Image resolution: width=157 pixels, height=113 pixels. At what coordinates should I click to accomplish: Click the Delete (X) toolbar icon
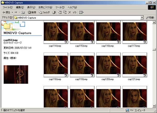(x=70, y=12)
